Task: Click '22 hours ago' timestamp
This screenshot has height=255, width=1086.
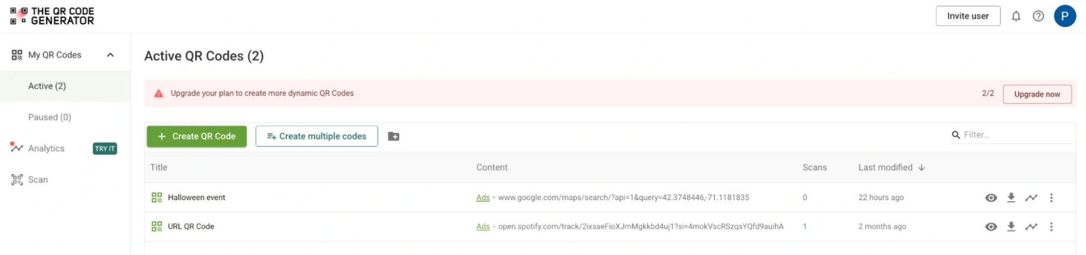Action: (x=881, y=197)
